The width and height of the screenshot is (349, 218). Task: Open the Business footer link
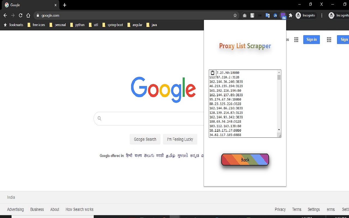pos(37,209)
